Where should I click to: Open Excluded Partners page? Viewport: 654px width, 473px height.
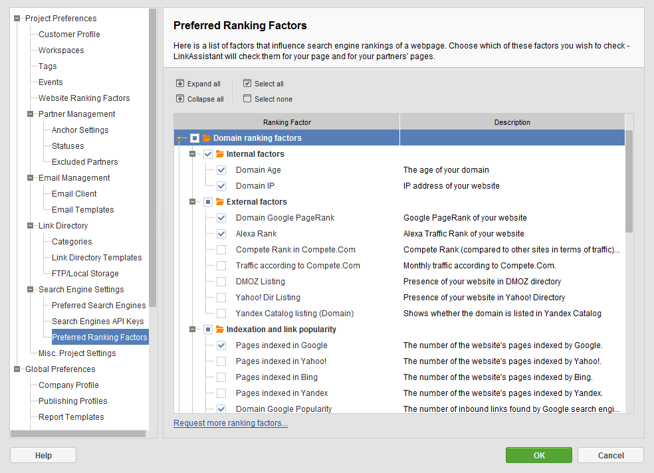84,161
